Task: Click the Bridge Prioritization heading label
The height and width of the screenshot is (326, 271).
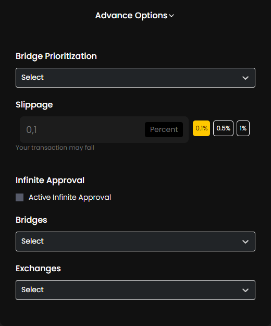Action: 56,56
